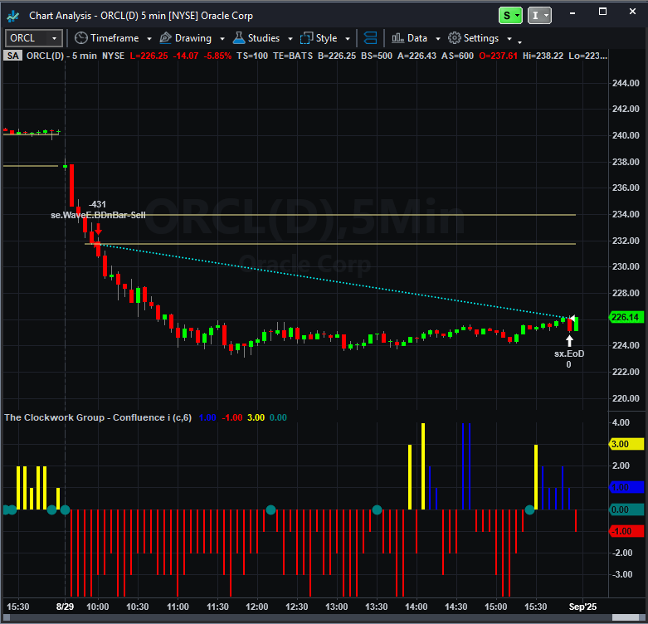Click the blue 1.00 indicator value tag
The width and height of the screenshot is (648, 624).
coord(626,488)
